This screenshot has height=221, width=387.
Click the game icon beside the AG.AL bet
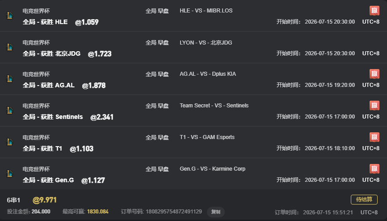pos(10,79)
